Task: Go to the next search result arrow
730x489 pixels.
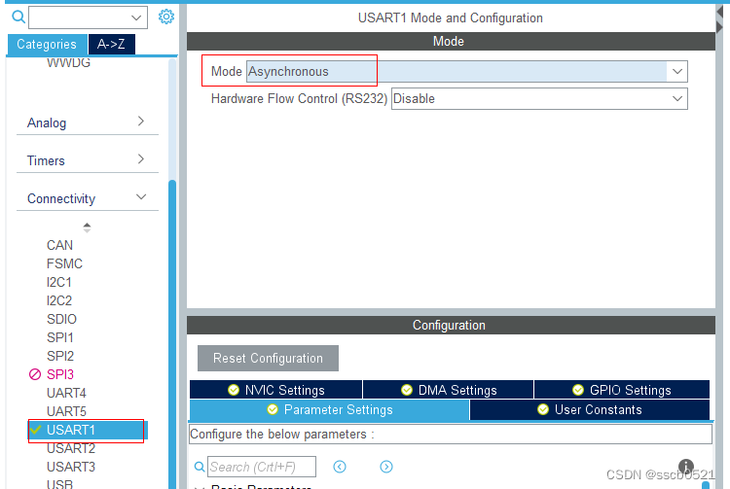Action: pyautogui.click(x=386, y=467)
